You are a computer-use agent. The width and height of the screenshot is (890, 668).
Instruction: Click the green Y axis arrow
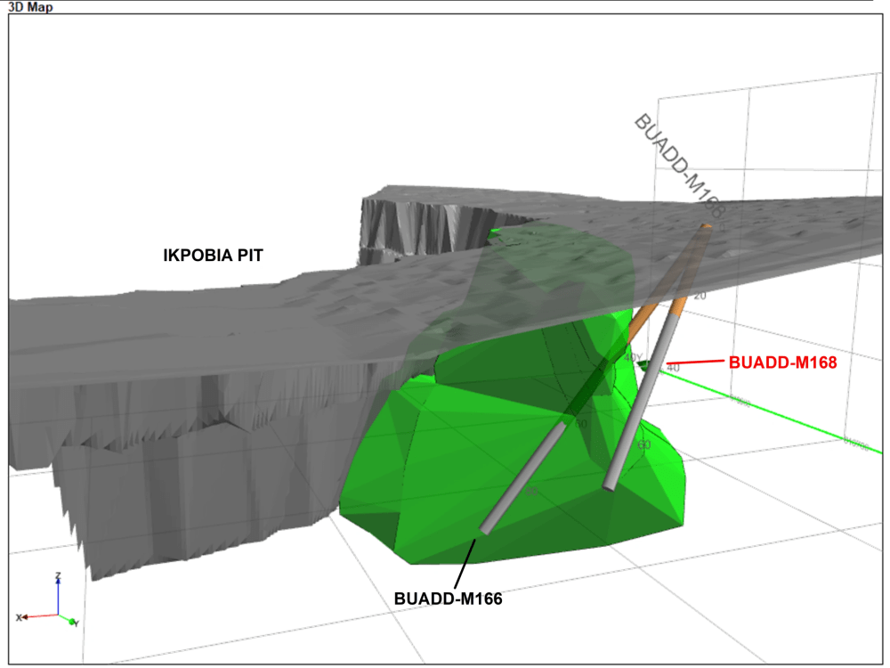click(x=71, y=621)
